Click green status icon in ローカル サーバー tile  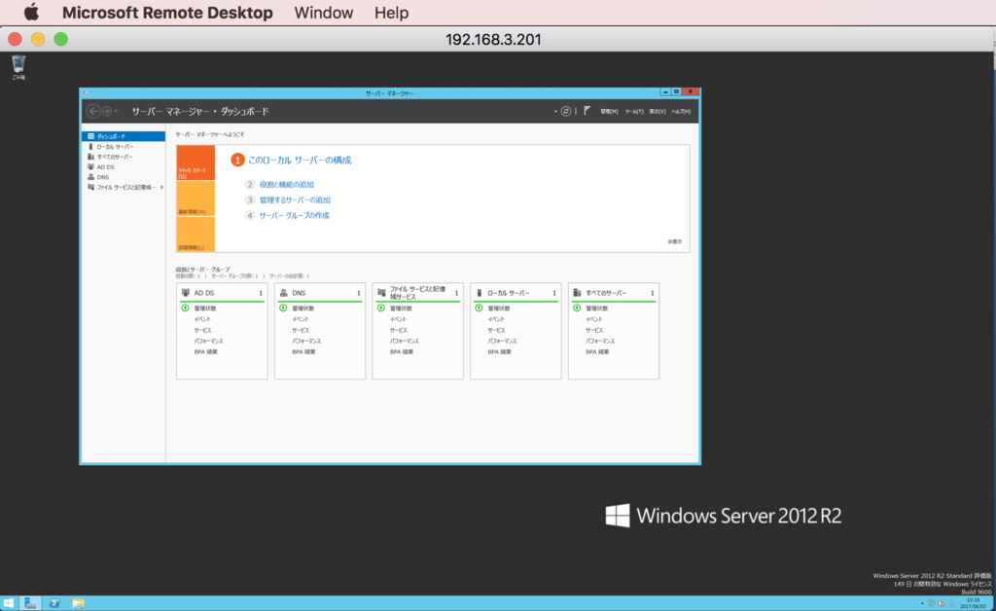(x=479, y=308)
